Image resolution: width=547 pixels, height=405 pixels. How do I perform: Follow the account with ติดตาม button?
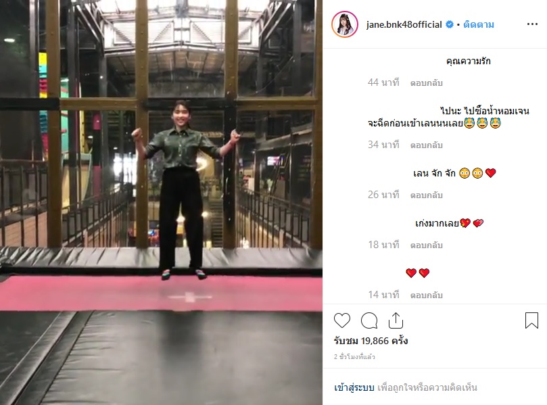pyautogui.click(x=478, y=24)
